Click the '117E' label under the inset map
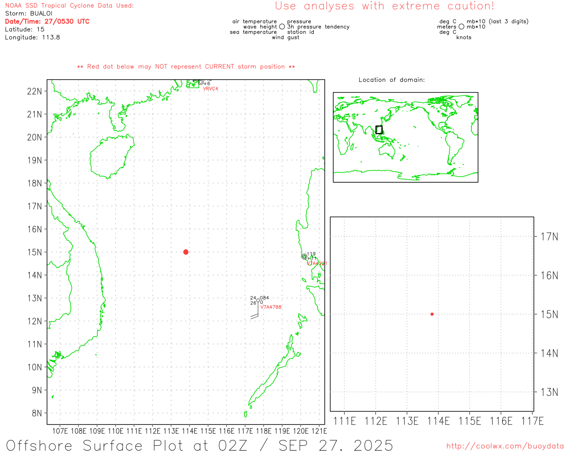This screenshot has width=564, height=451. (532, 421)
